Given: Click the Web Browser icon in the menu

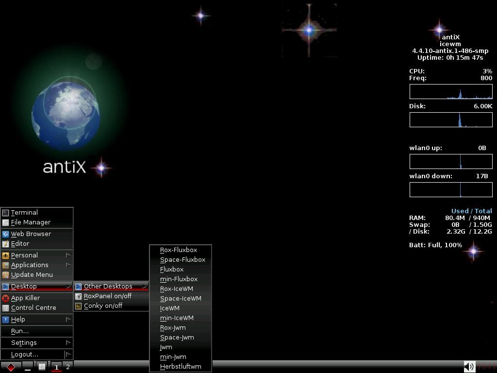Looking at the screenshot, I should pyautogui.click(x=5, y=234).
